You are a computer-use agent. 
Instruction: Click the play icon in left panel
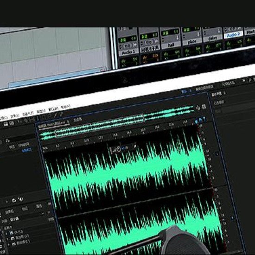[x=7, y=202]
